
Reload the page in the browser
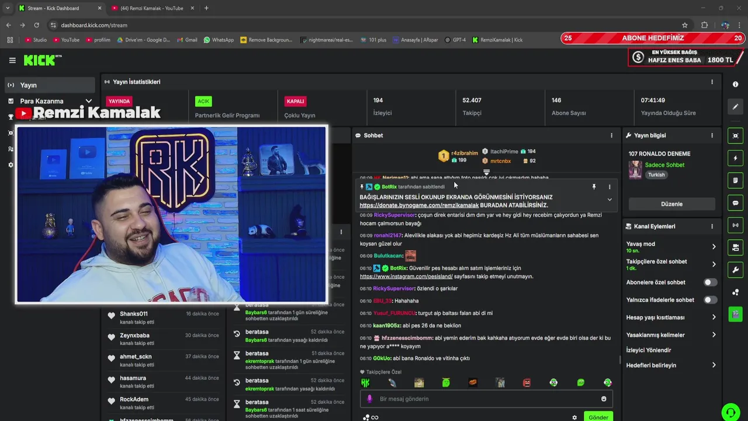tap(36, 25)
